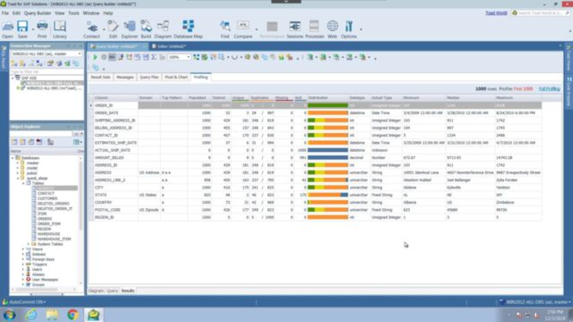The height and width of the screenshot is (322, 573).
Task: Switch to the Query bottom tab
Action: coord(112,291)
